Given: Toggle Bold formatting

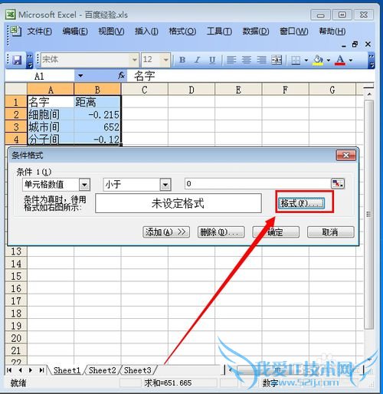Looking at the screenshot, I should [x=182, y=60].
